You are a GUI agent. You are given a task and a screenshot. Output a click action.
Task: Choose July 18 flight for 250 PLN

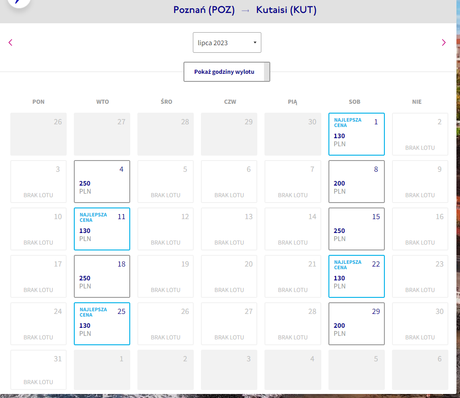coord(102,276)
